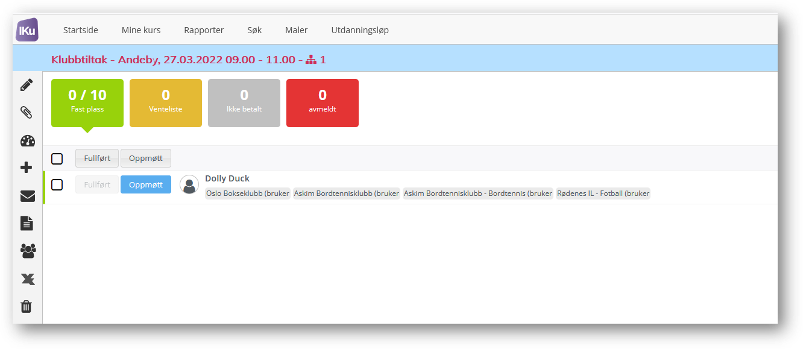
Task: Click the Oslo Bokseklubb (bruker tag
Action: pos(248,193)
